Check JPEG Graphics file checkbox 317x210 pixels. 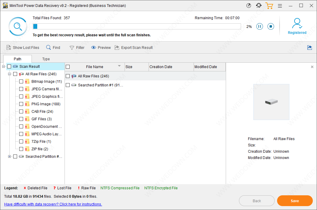21,96
